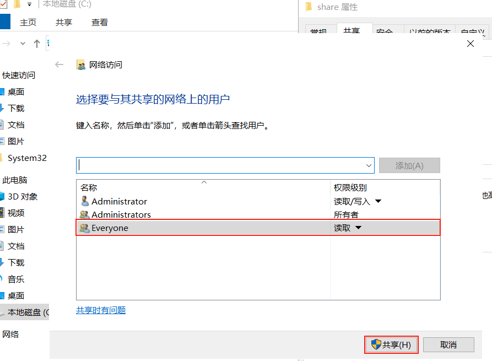Focus the user name input field
Image resolution: width=492 pixels, height=361 pixels.
[x=220, y=165]
